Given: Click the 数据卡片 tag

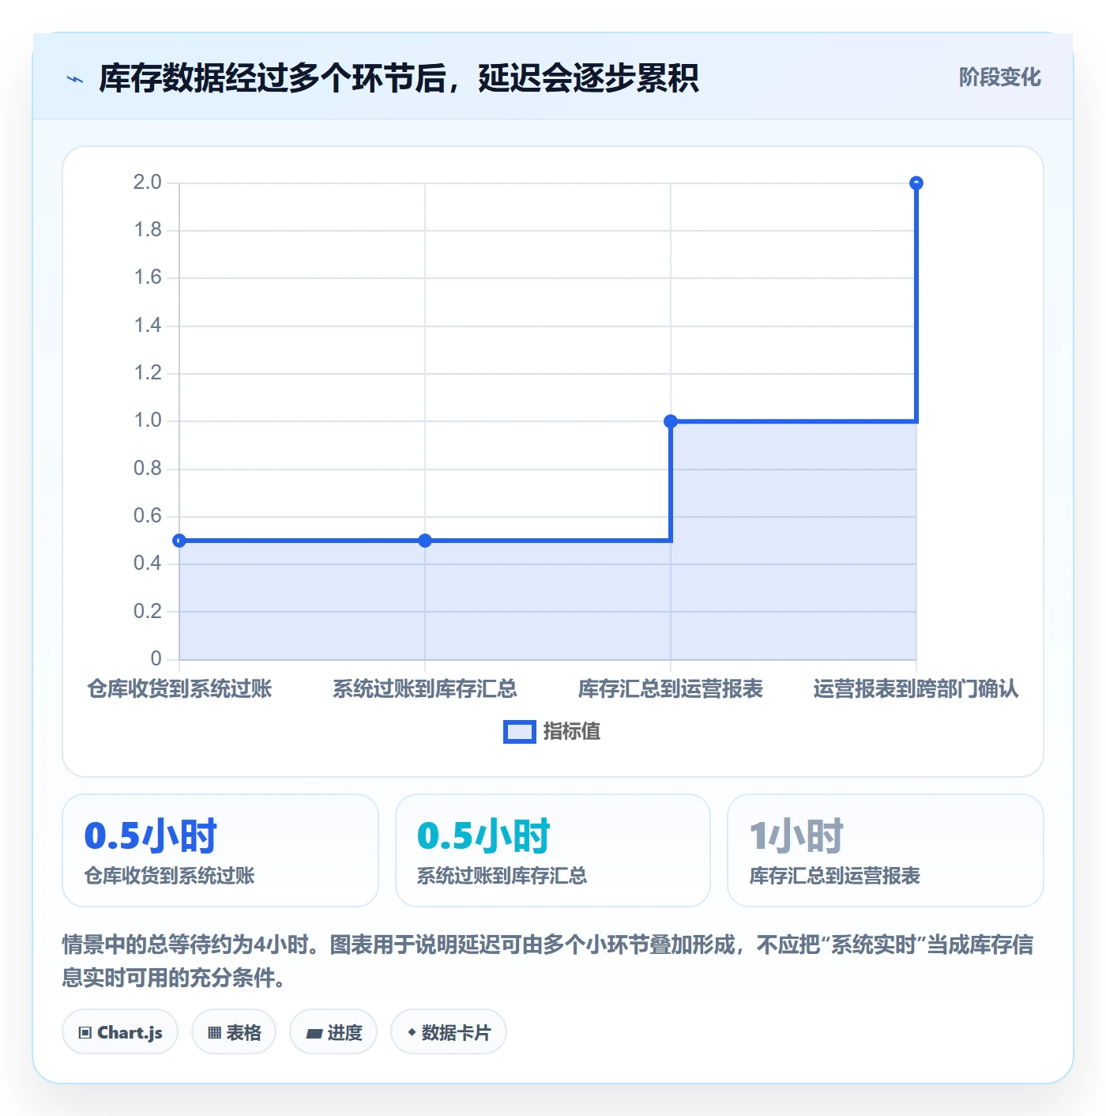Looking at the screenshot, I should (x=449, y=1031).
